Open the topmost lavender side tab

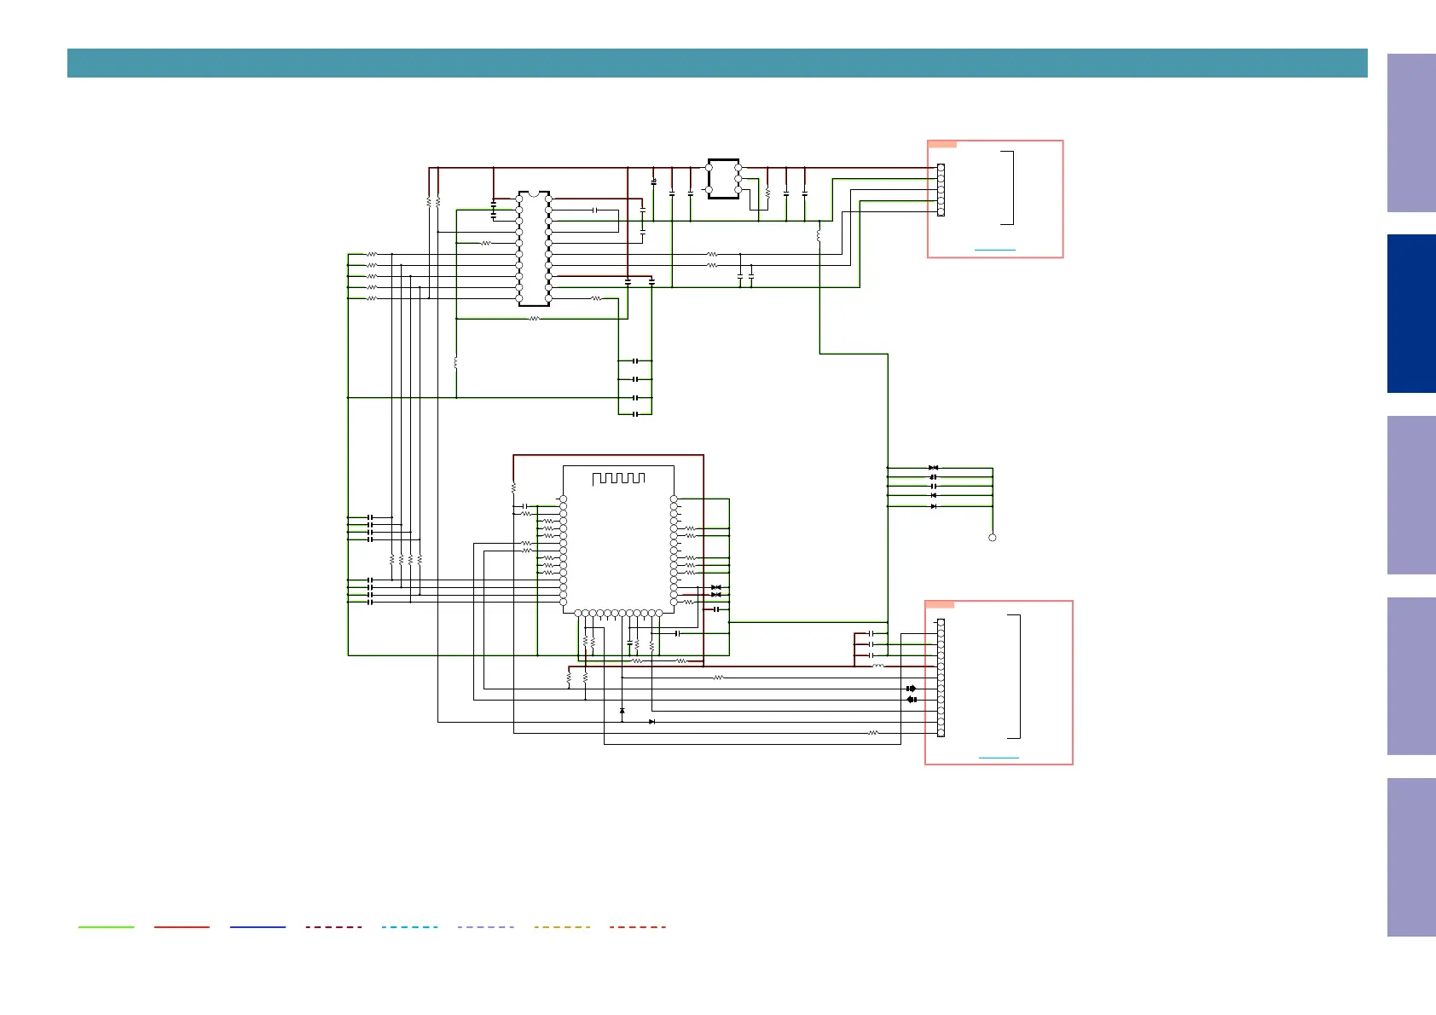[1411, 133]
